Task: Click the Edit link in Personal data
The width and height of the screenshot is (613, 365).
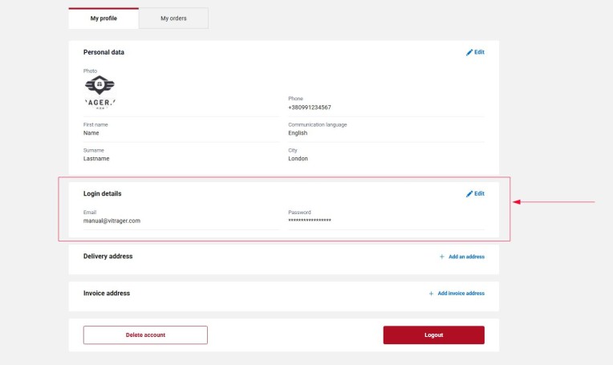Action: [479, 52]
